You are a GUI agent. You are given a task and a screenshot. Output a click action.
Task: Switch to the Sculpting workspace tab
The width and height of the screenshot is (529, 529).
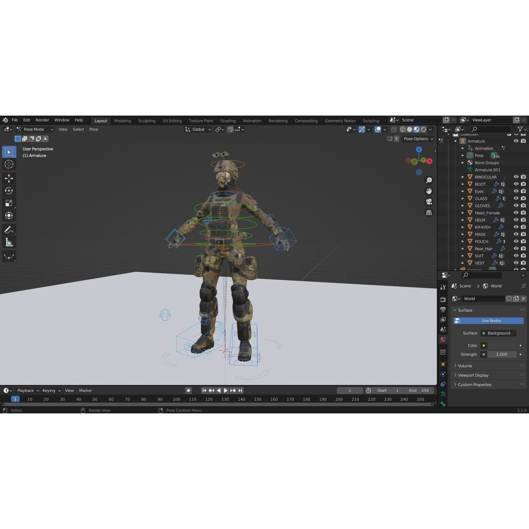147,121
